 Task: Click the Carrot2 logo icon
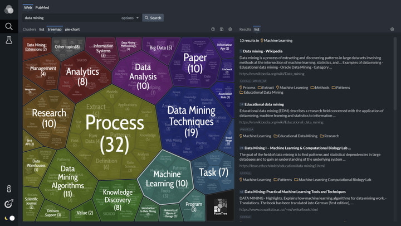pyautogui.click(x=9, y=9)
